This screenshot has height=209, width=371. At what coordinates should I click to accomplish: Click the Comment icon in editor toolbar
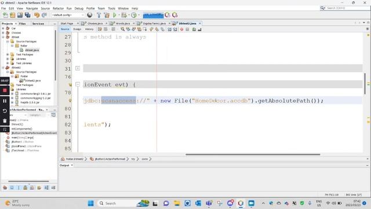click(x=194, y=30)
